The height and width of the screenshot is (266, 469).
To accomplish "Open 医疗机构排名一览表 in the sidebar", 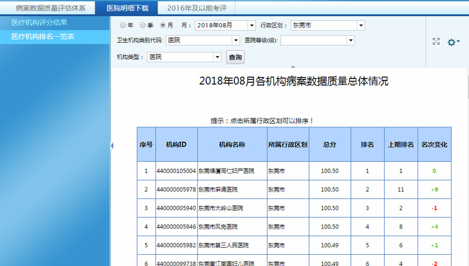I will 43,36.
